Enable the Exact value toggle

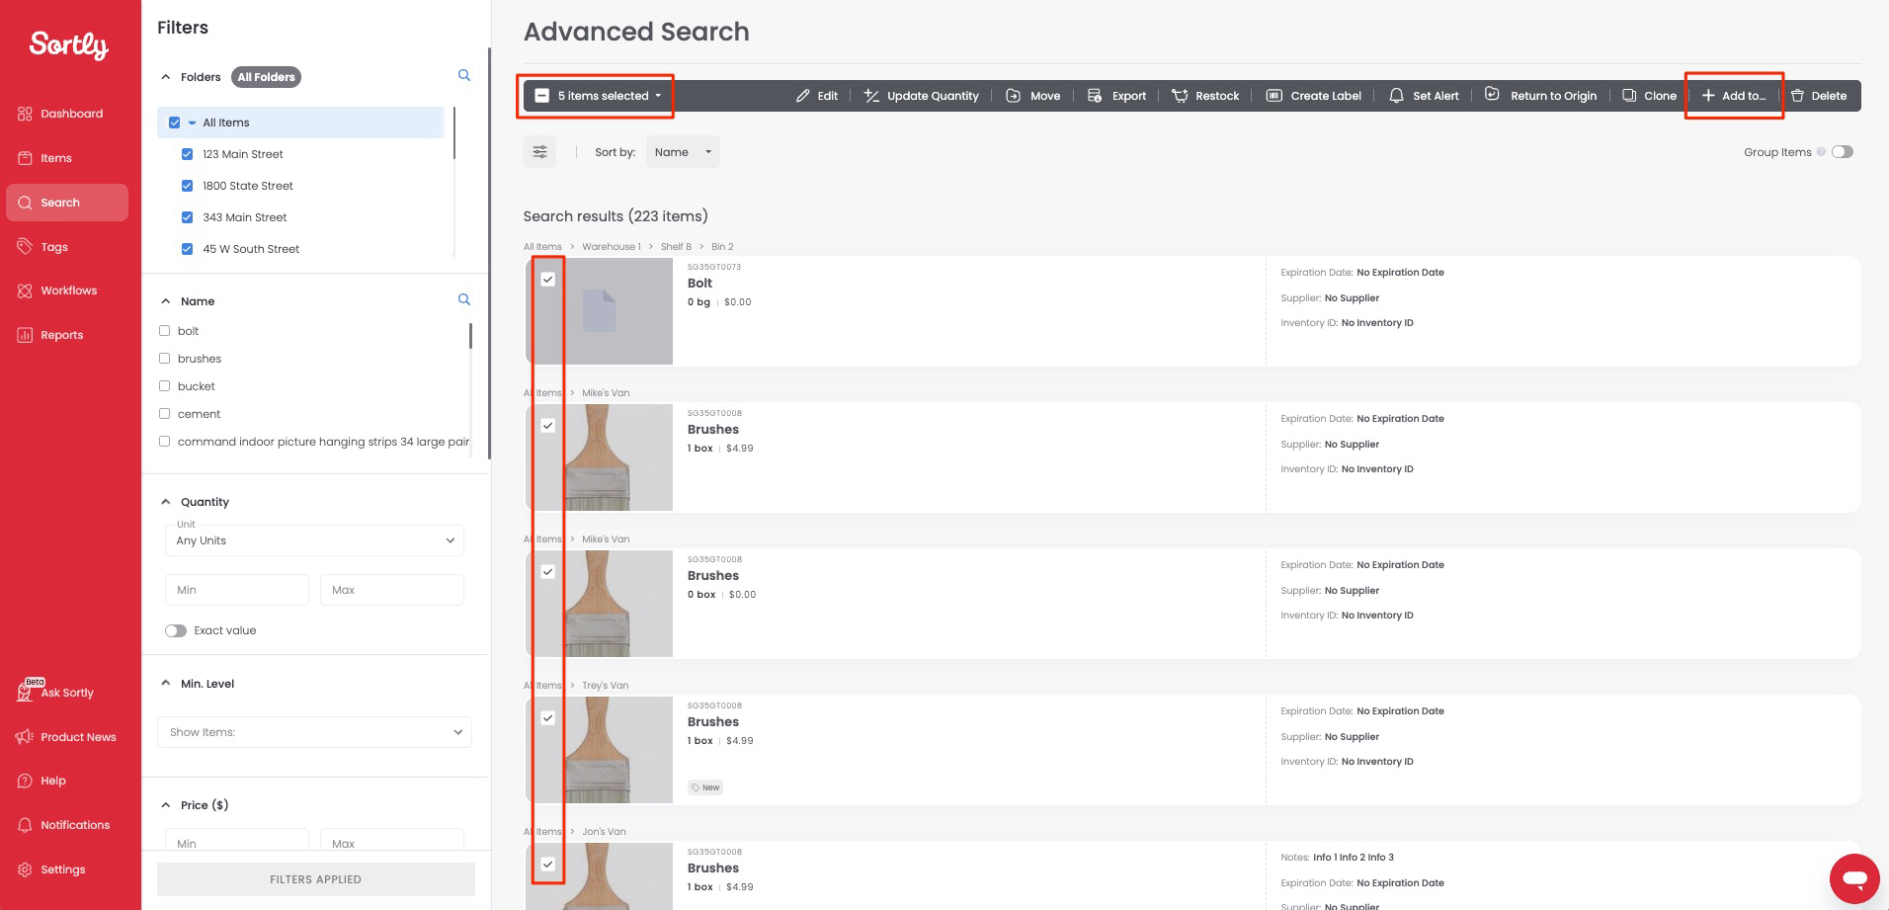(176, 630)
